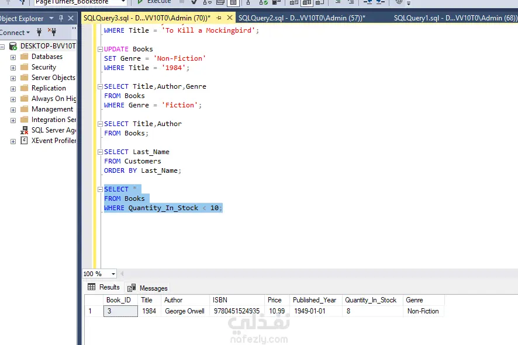
Task: Click the Price column header
Action: 277,300
